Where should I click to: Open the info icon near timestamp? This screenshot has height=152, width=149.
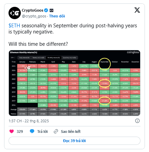(137, 121)
